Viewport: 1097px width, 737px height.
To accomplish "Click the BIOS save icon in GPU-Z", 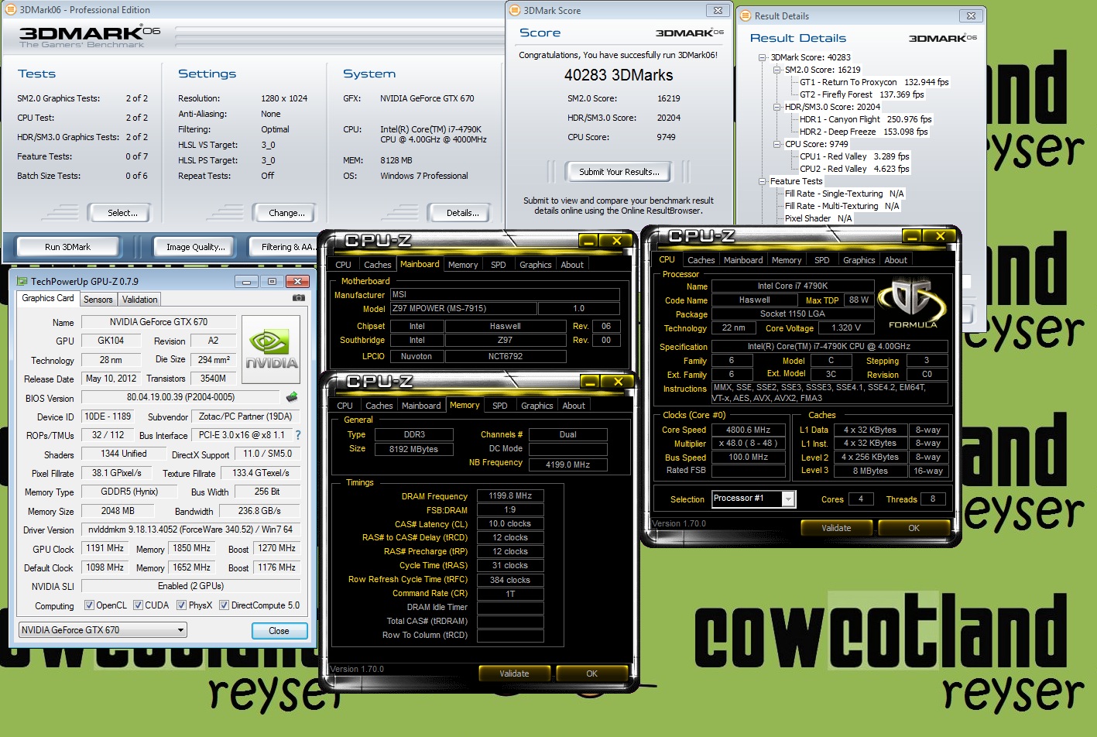I will [292, 397].
